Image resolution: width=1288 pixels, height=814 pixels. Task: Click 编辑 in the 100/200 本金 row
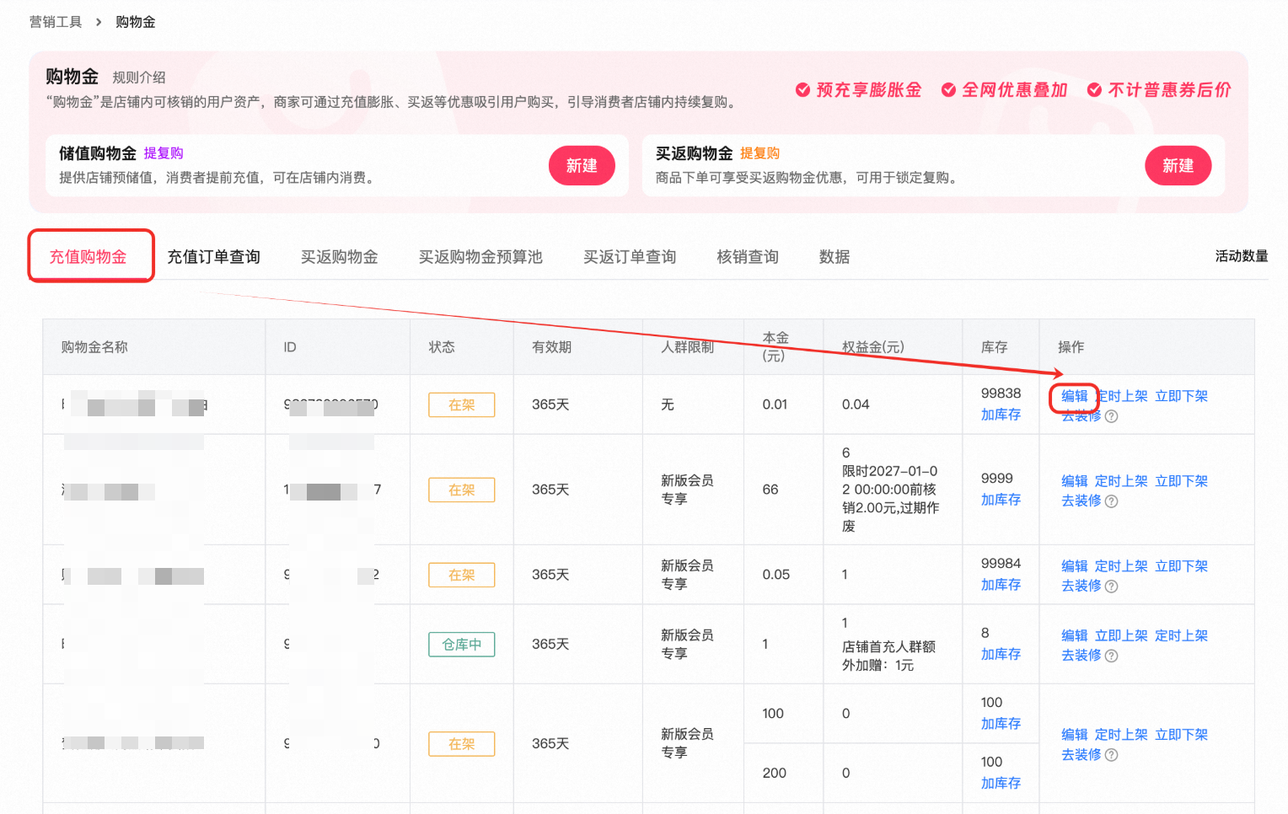tap(1075, 735)
